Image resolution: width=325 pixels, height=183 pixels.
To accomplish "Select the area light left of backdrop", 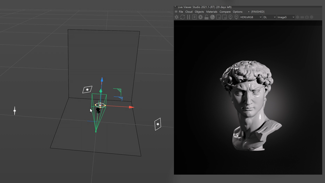I will (x=87, y=90).
